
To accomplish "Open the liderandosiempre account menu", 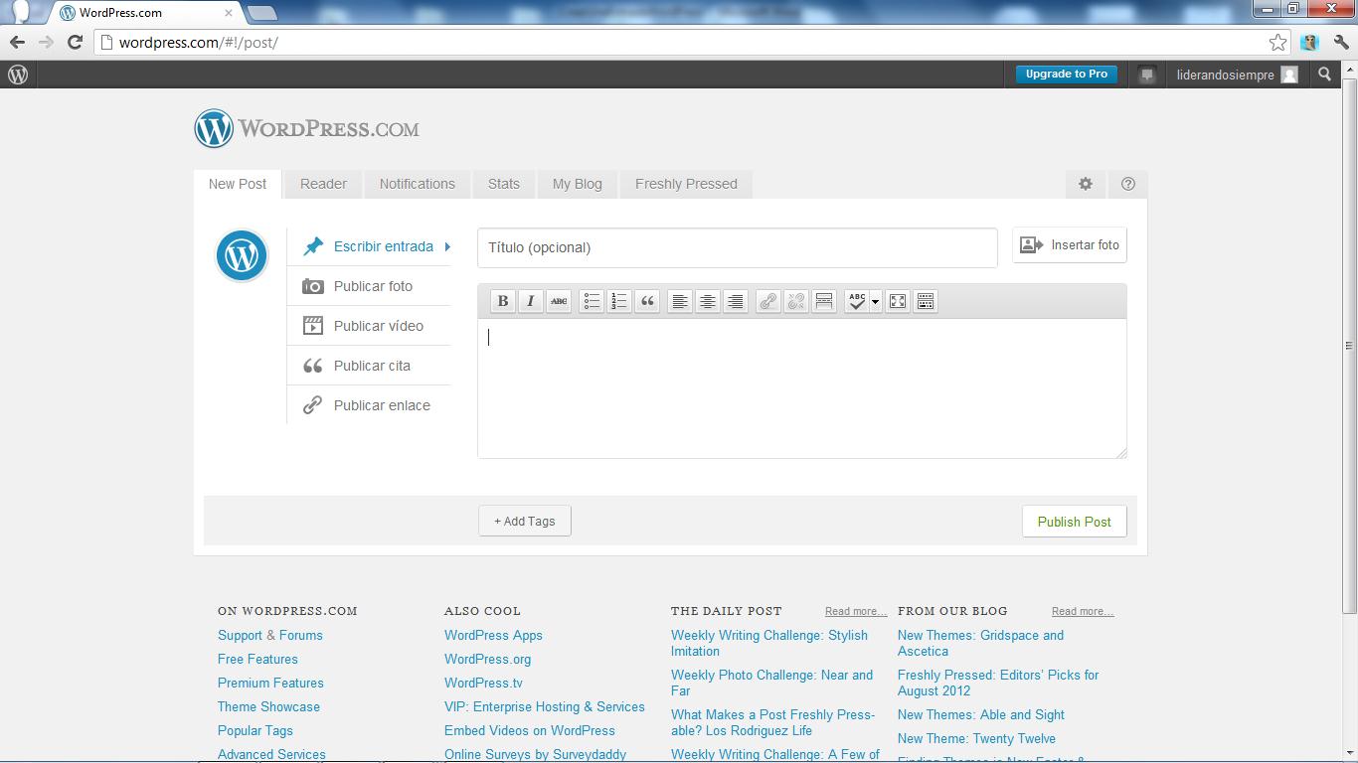I will (1237, 75).
